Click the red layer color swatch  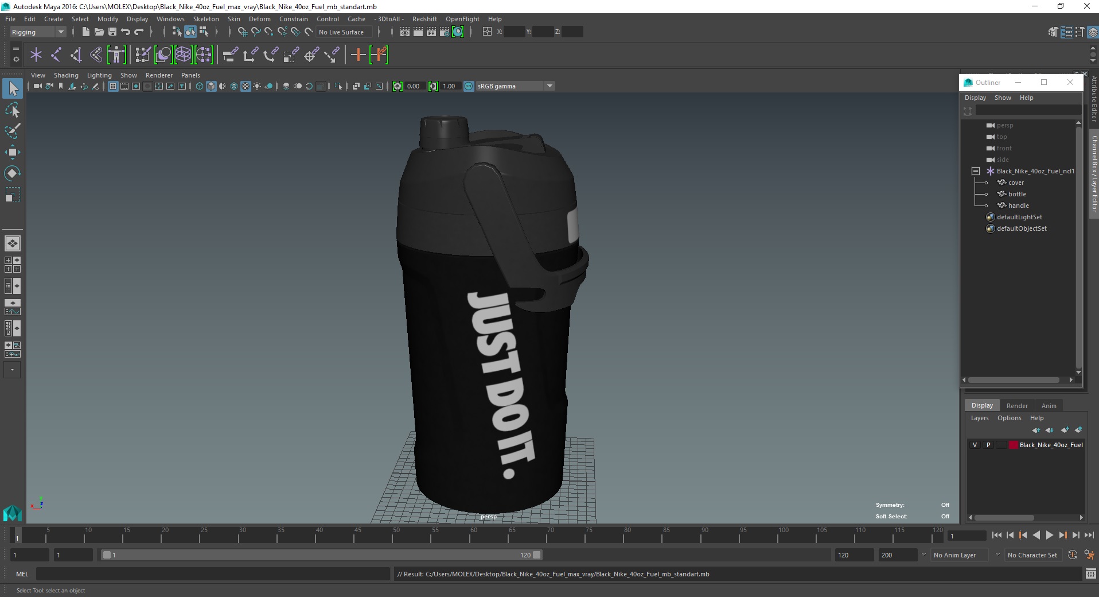pos(1014,445)
